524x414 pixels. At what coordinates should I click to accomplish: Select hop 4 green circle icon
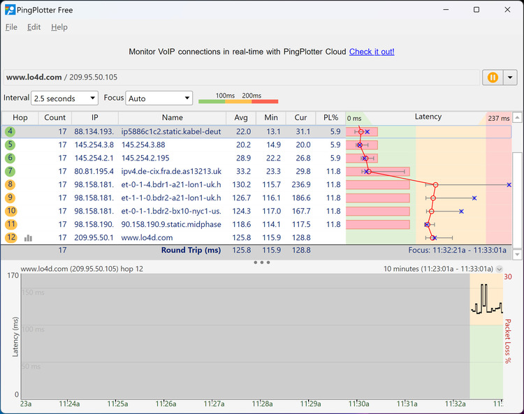[x=10, y=131]
